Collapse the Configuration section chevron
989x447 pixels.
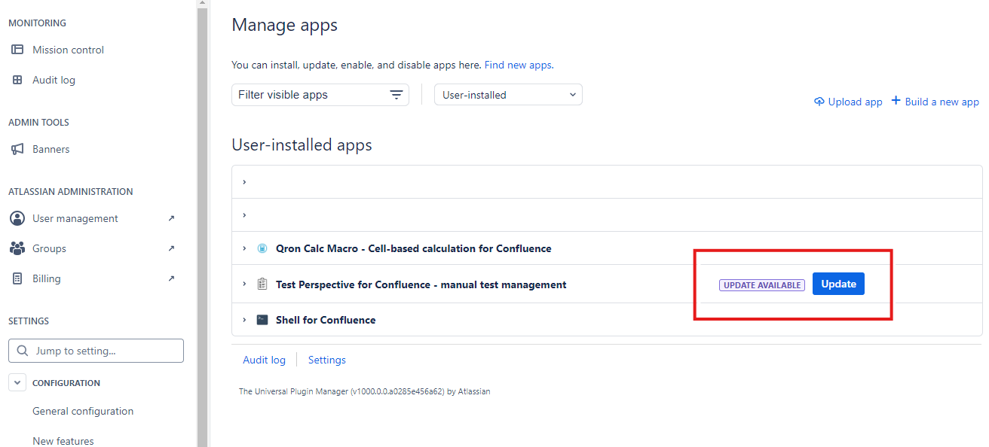17,383
